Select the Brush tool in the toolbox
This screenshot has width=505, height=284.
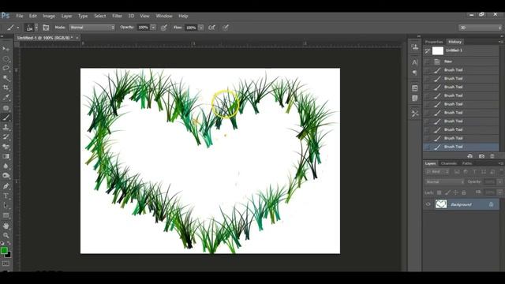[x=6, y=118]
